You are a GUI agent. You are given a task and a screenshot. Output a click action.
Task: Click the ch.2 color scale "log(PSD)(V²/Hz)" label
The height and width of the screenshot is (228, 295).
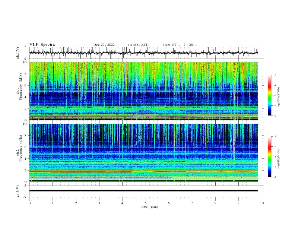279,159
